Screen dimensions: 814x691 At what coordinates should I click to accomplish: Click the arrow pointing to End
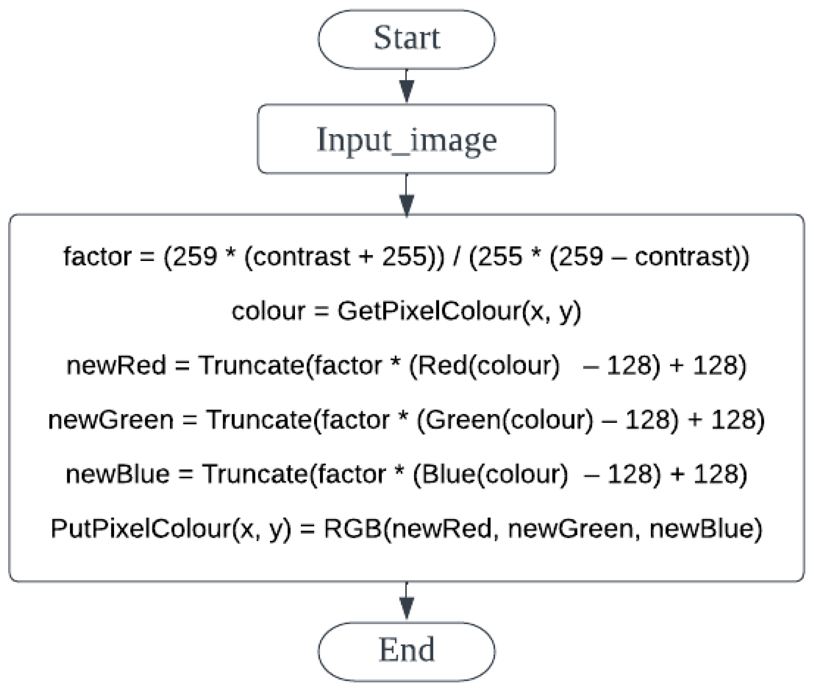click(406, 602)
